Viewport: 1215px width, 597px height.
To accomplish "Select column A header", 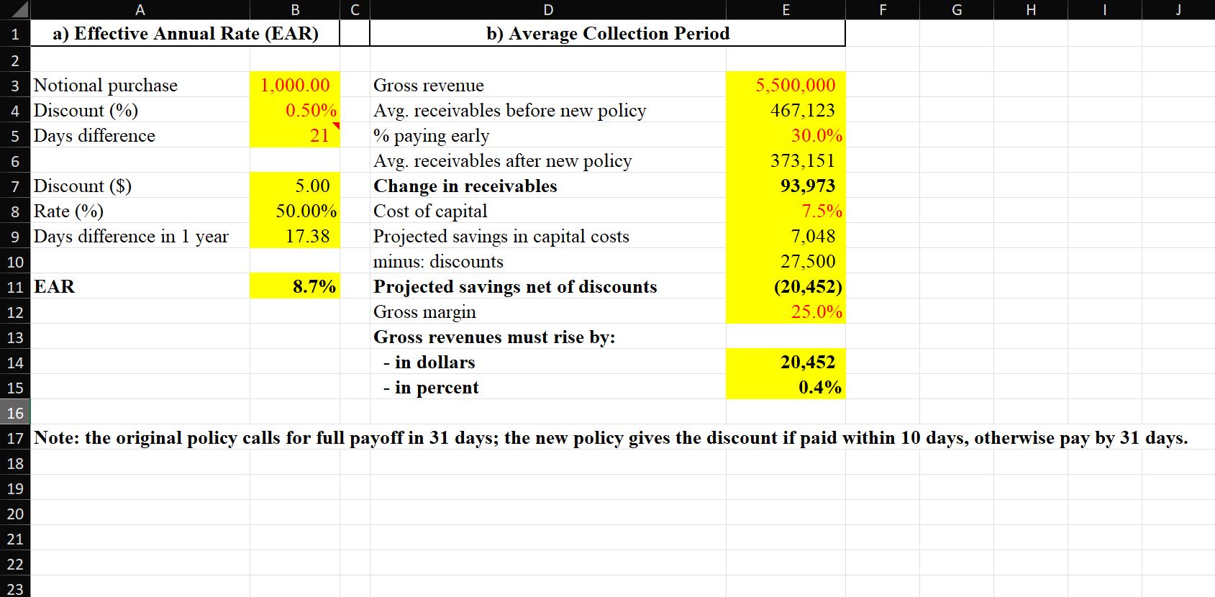I will click(140, 9).
